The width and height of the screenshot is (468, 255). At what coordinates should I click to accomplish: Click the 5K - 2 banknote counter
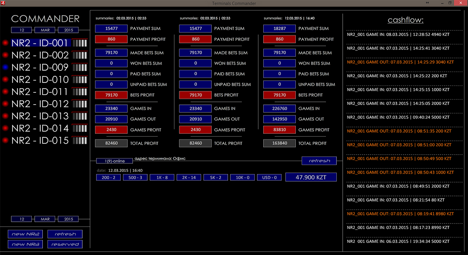[216, 177]
